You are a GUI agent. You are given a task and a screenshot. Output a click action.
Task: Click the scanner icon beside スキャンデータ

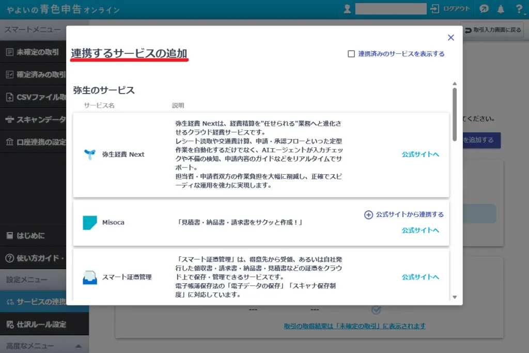(x=10, y=119)
